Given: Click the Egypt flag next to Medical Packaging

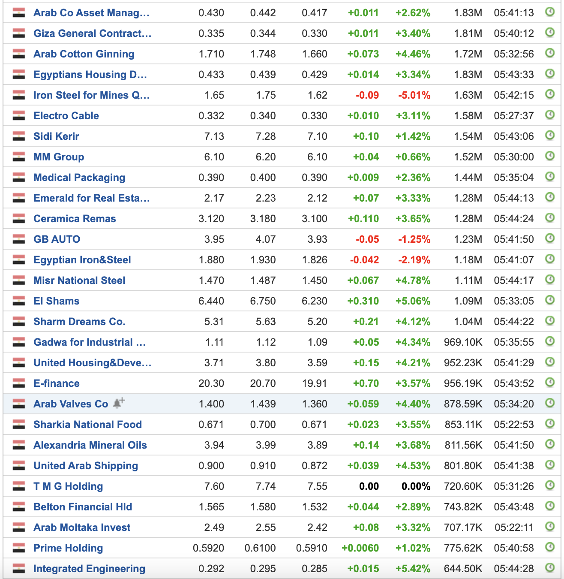Looking at the screenshot, I should (19, 178).
